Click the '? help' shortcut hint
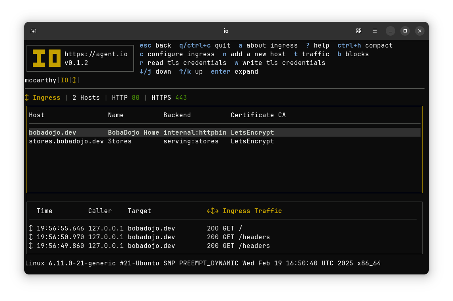The width and height of the screenshot is (453, 301). (x=318, y=46)
